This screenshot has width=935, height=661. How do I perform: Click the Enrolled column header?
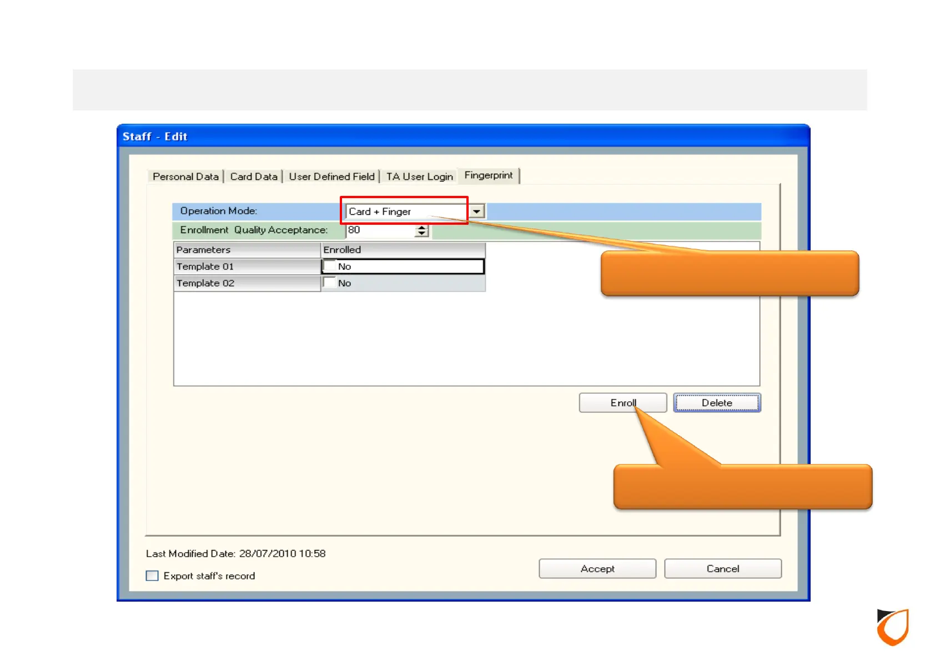pos(404,250)
